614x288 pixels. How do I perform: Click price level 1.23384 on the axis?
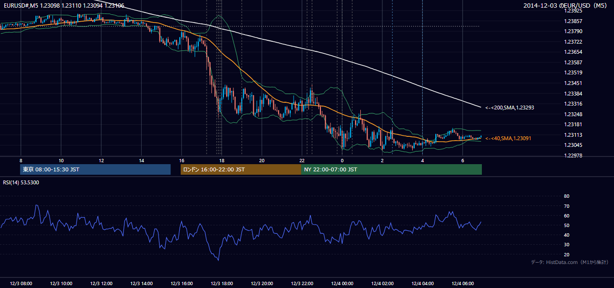(x=573, y=94)
